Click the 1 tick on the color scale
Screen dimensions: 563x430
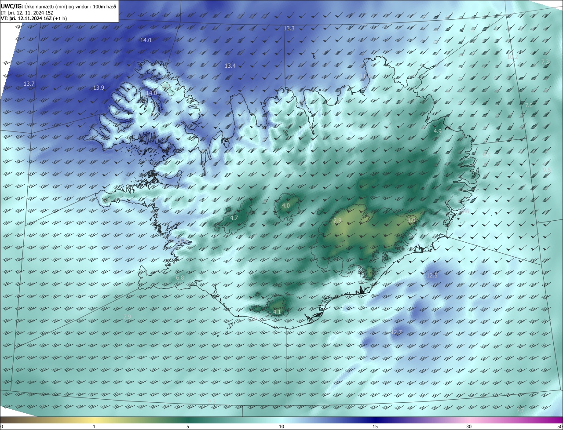tap(94, 426)
